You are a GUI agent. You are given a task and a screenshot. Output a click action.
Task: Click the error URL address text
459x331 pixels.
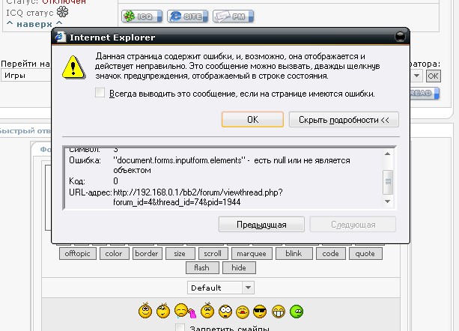click(x=198, y=197)
